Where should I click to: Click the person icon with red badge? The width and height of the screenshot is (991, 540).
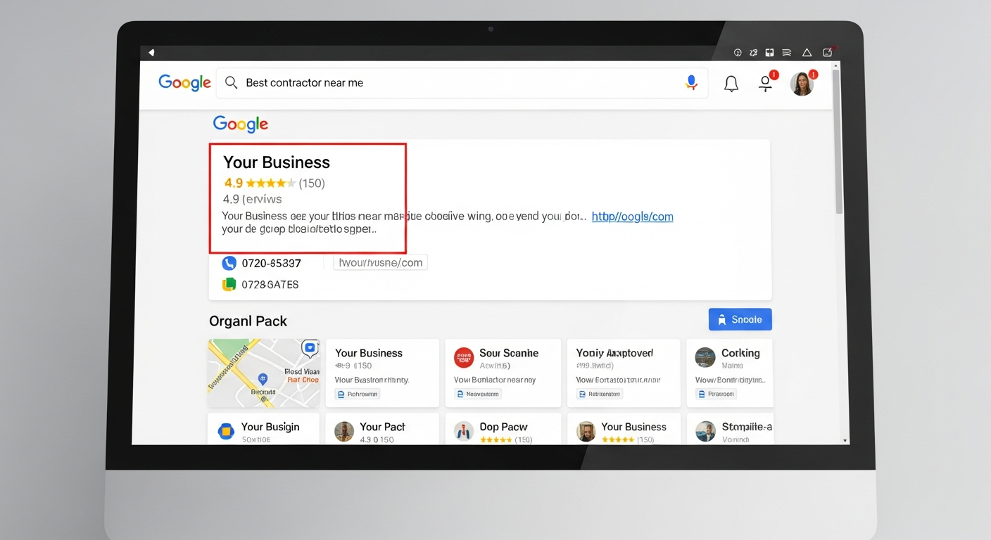[766, 82]
